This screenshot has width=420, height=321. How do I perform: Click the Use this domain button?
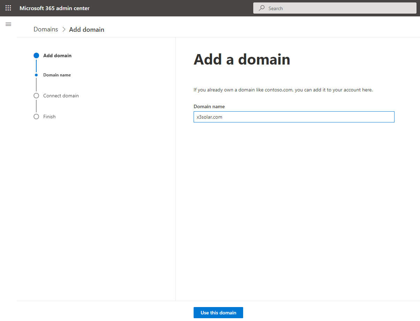click(218, 313)
